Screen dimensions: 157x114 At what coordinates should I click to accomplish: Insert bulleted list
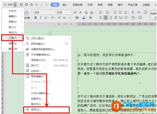[100, 12]
